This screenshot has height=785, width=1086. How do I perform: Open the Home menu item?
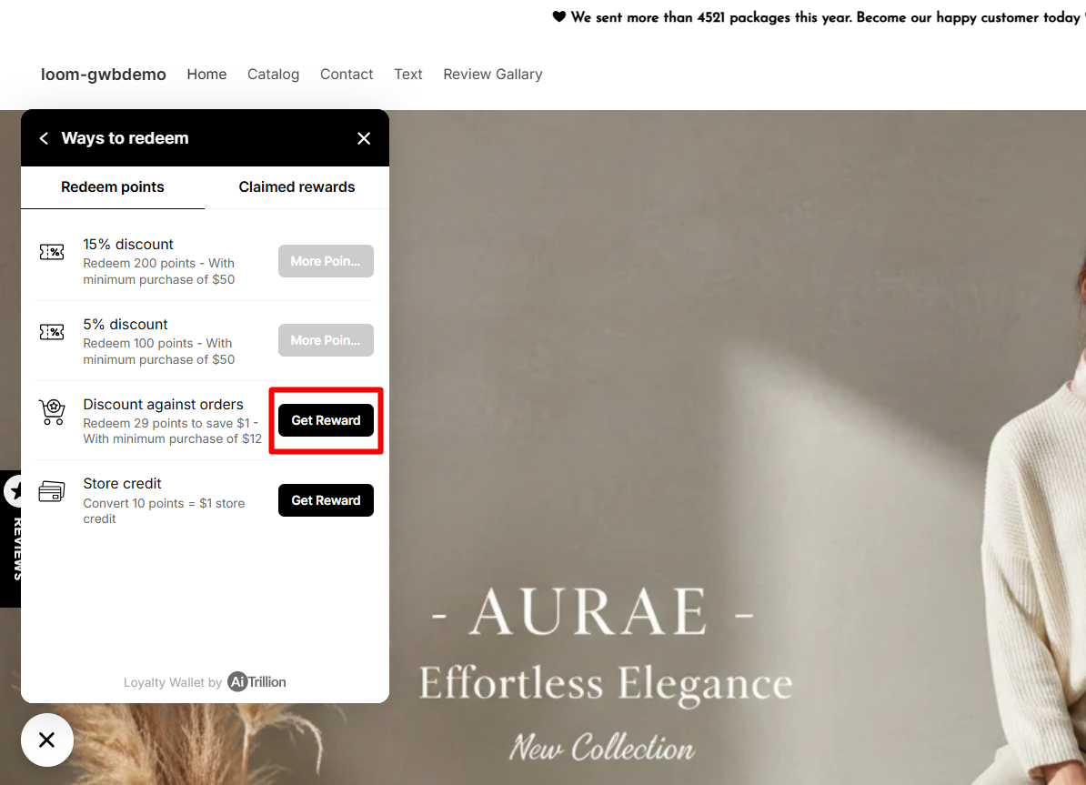[206, 75]
